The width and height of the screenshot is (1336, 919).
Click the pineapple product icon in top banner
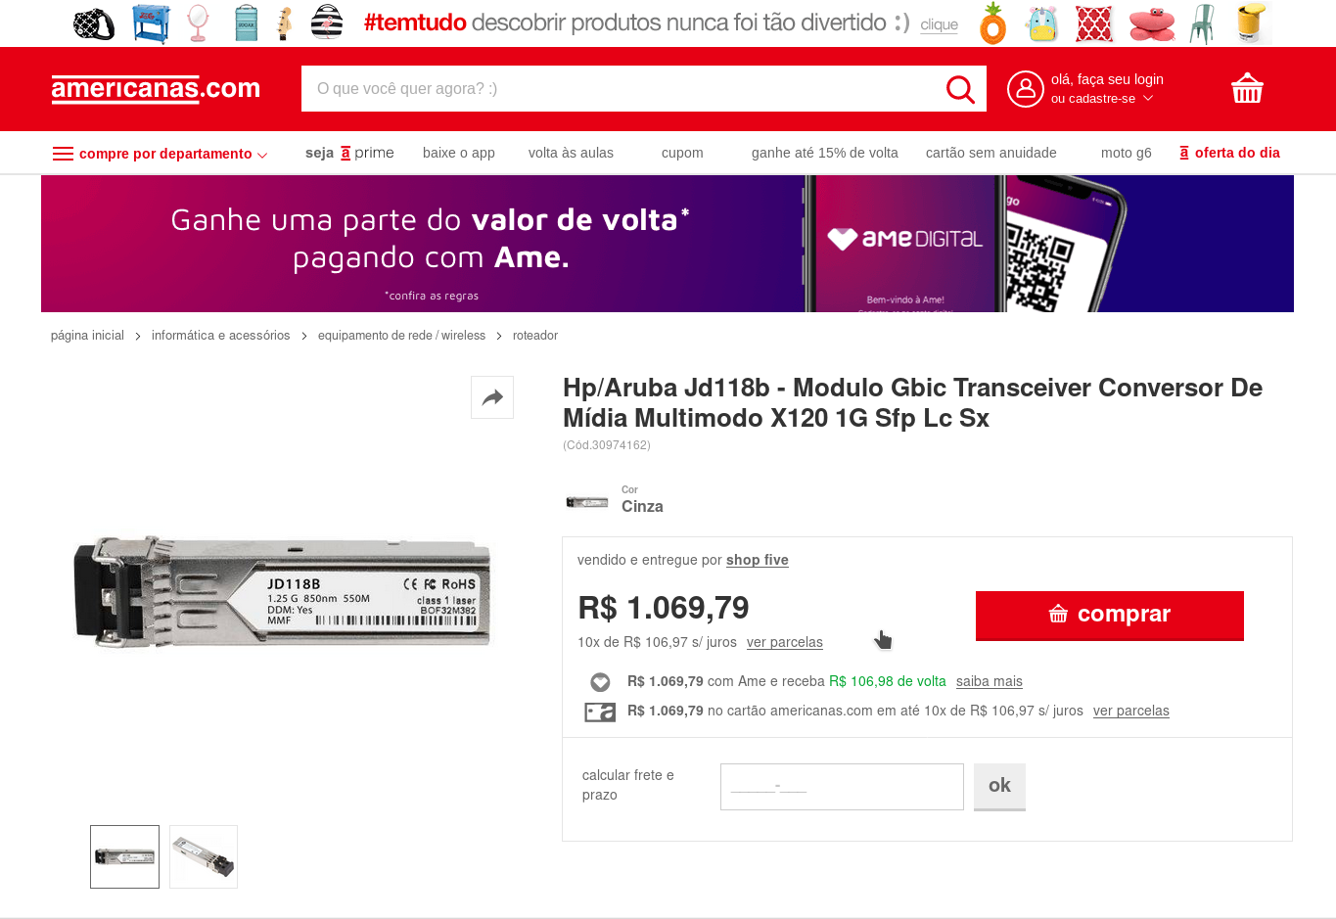[x=992, y=23]
